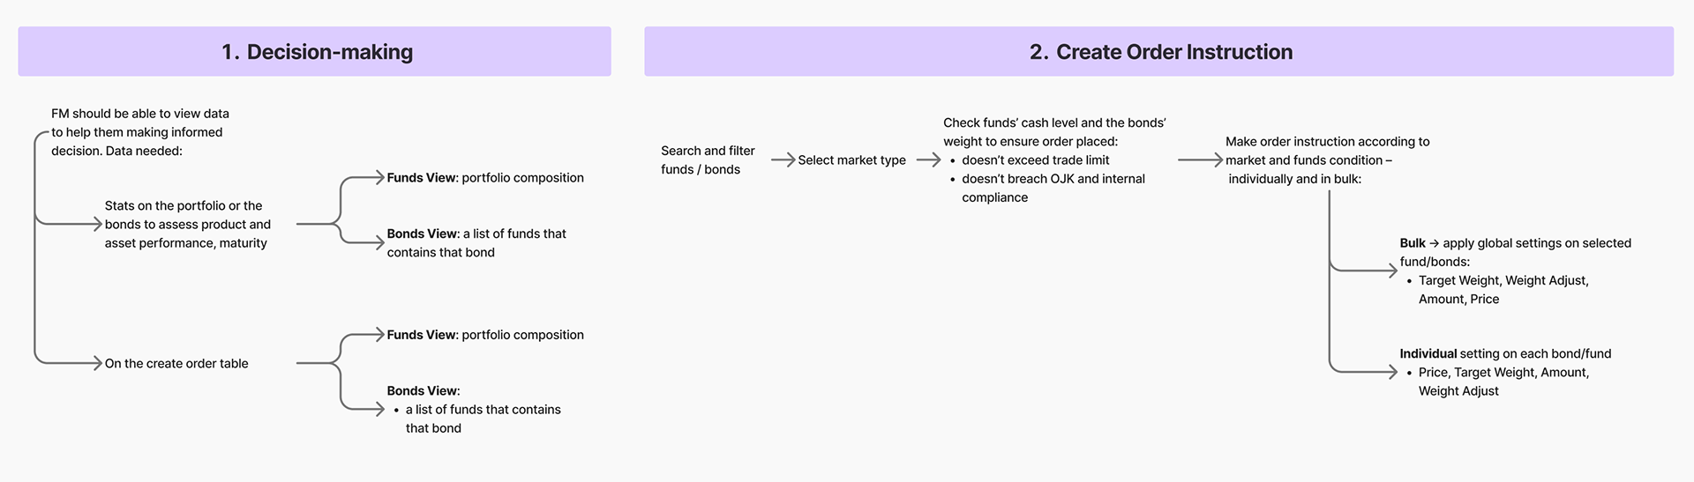Screen dimensions: 1694x482
Task: Click "Individual setting on each bond/fund" text
Action: pos(1505,353)
